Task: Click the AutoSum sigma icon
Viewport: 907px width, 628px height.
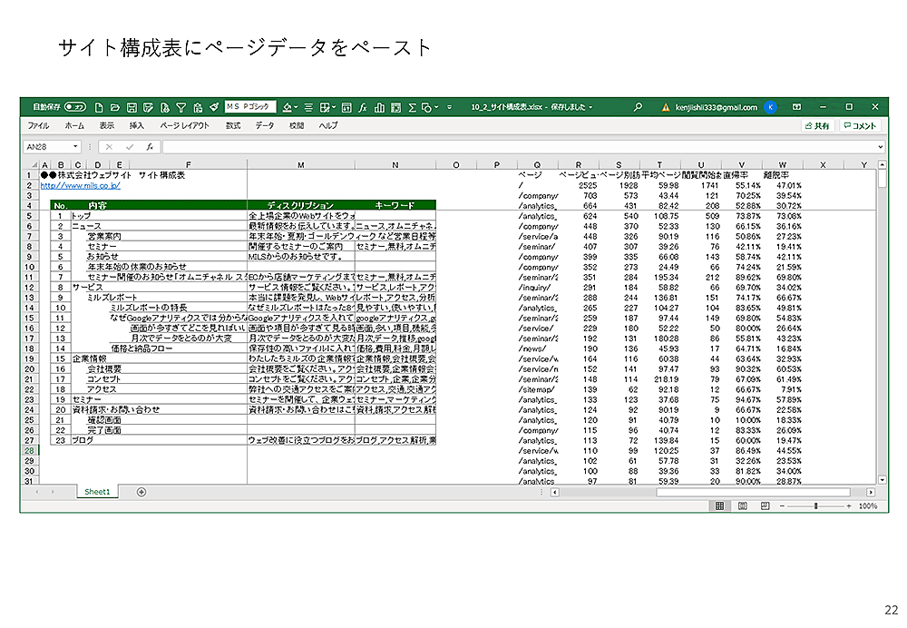Action: (x=412, y=107)
